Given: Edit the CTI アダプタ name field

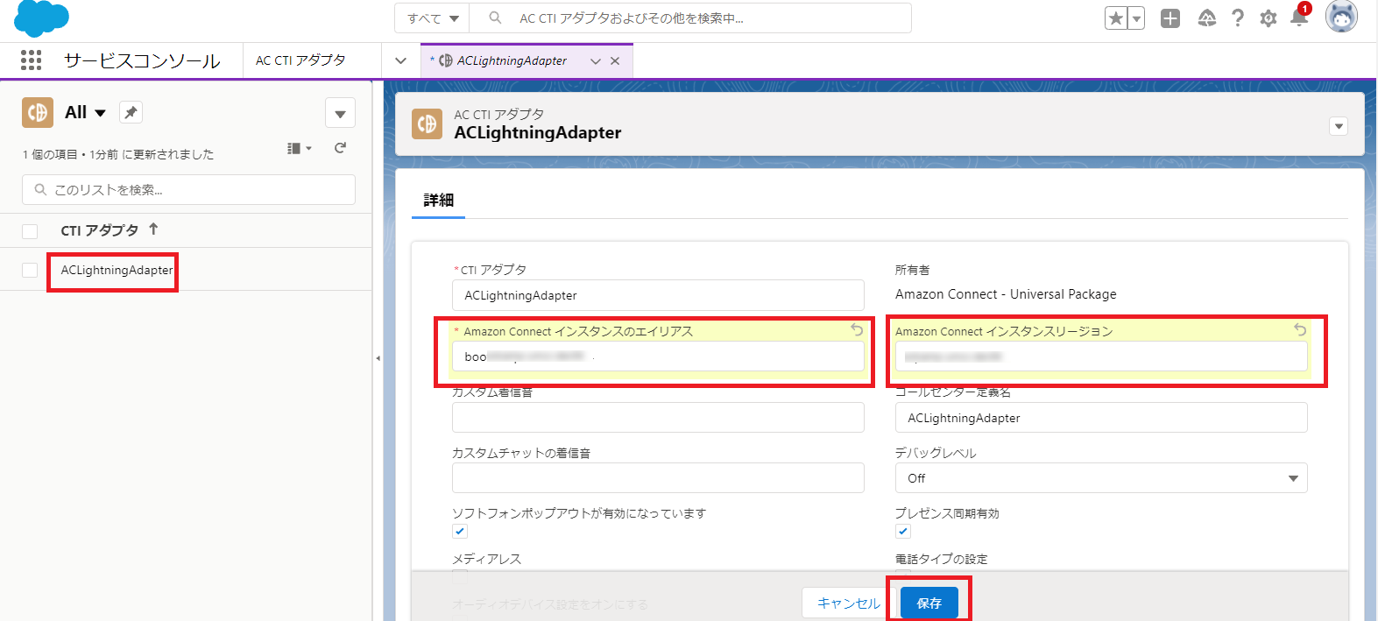Looking at the screenshot, I should pyautogui.click(x=658, y=295).
